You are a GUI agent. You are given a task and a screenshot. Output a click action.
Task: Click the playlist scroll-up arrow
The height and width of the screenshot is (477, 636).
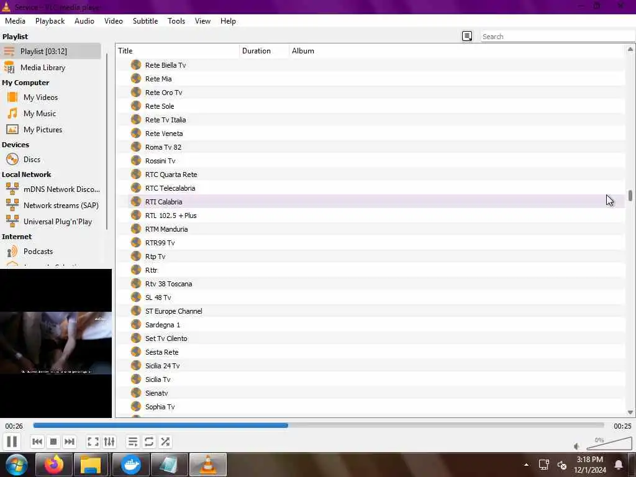(630, 49)
